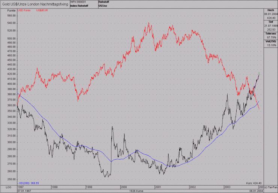Select the 2000 year marker on timeline
The height and width of the screenshot is (193, 278).
124,187
